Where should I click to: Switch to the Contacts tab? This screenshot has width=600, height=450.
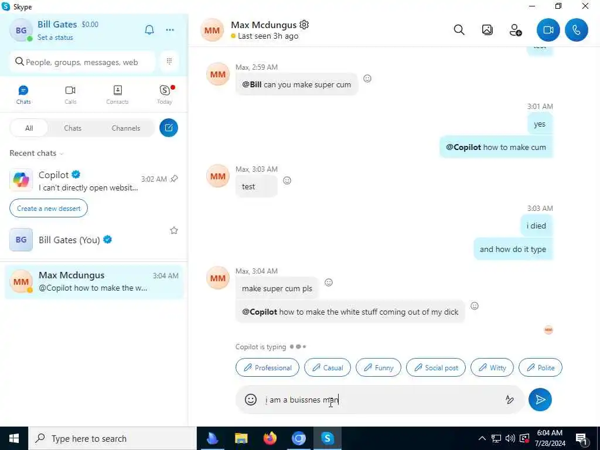(117, 94)
